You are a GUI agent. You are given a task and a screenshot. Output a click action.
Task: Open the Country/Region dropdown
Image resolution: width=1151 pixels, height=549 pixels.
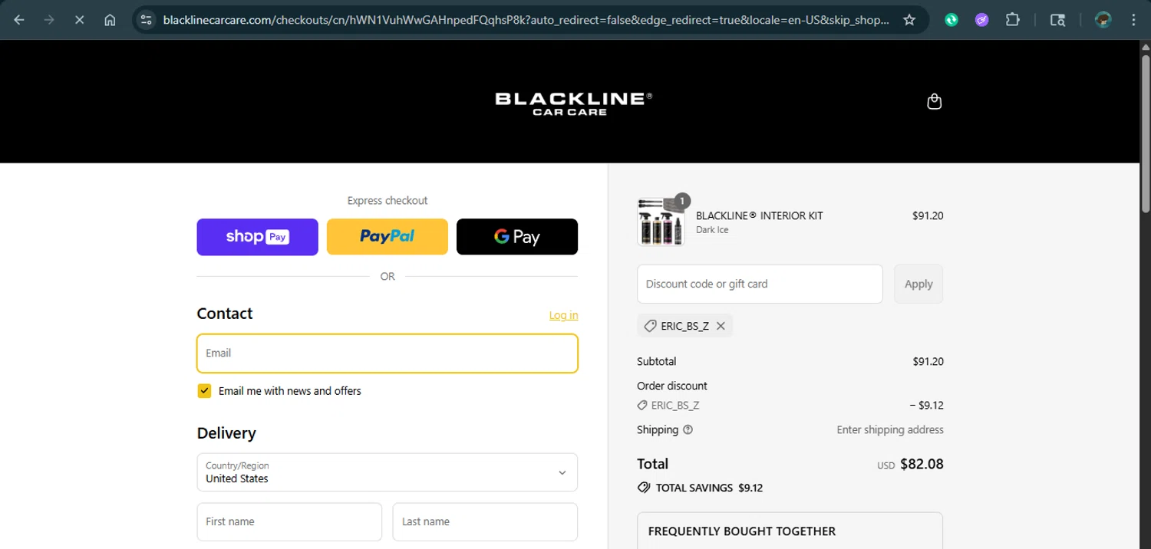click(x=387, y=472)
